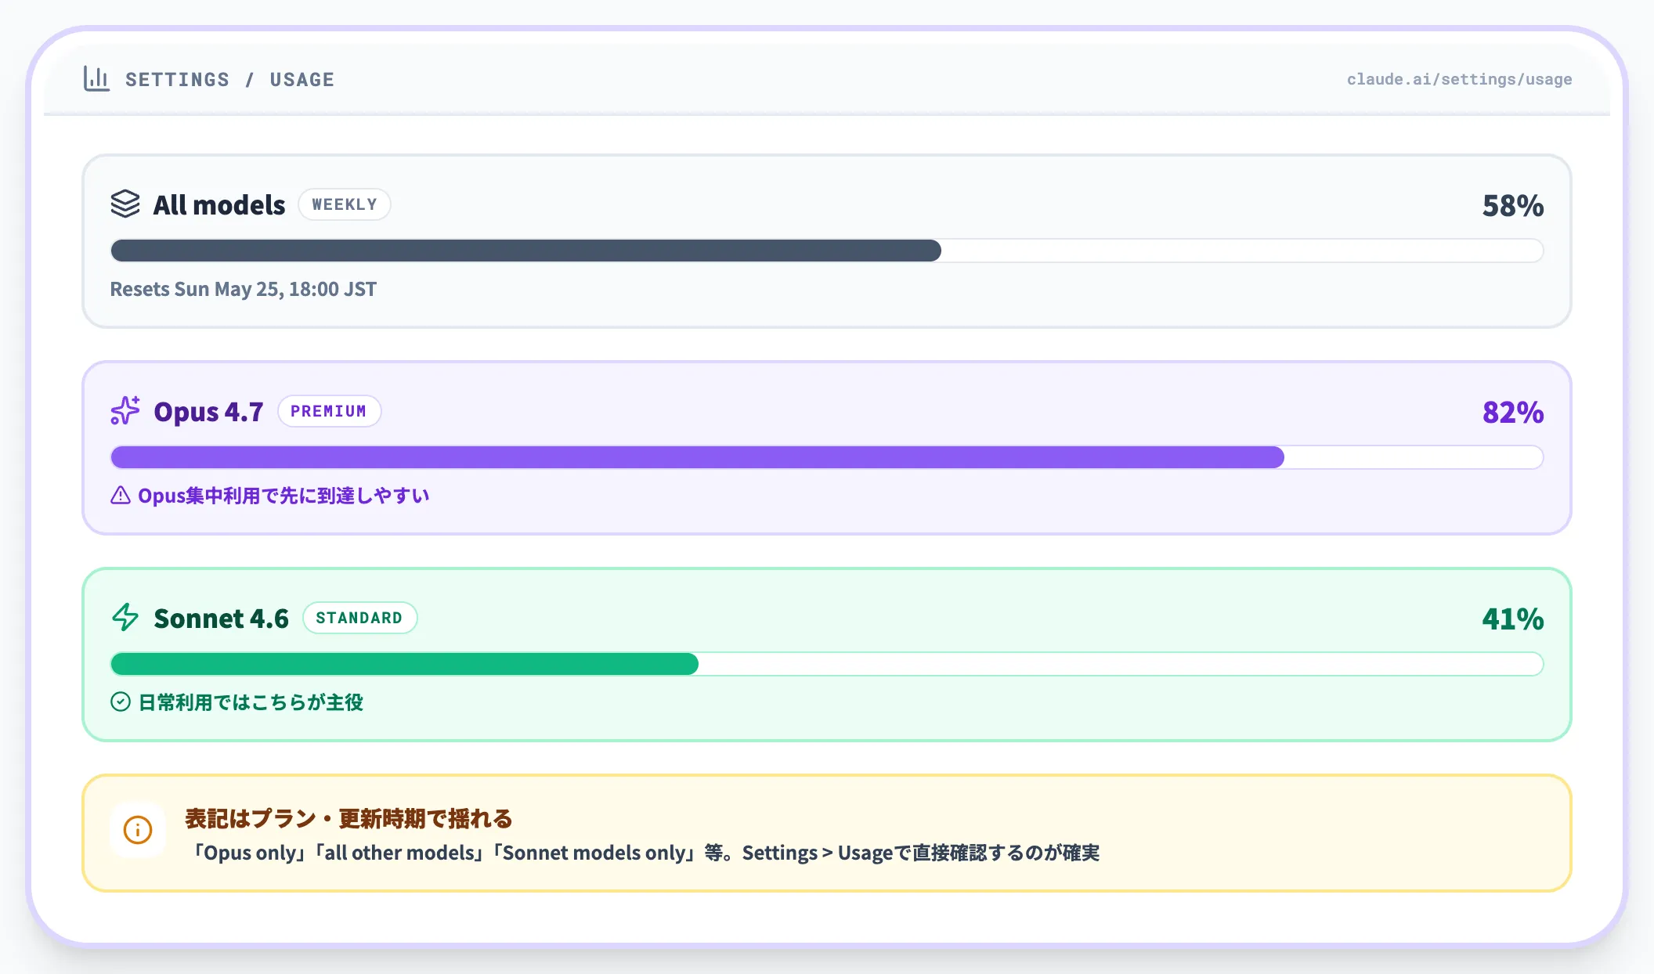Click the STANDARD badge
The height and width of the screenshot is (974, 1654).
[359, 618]
